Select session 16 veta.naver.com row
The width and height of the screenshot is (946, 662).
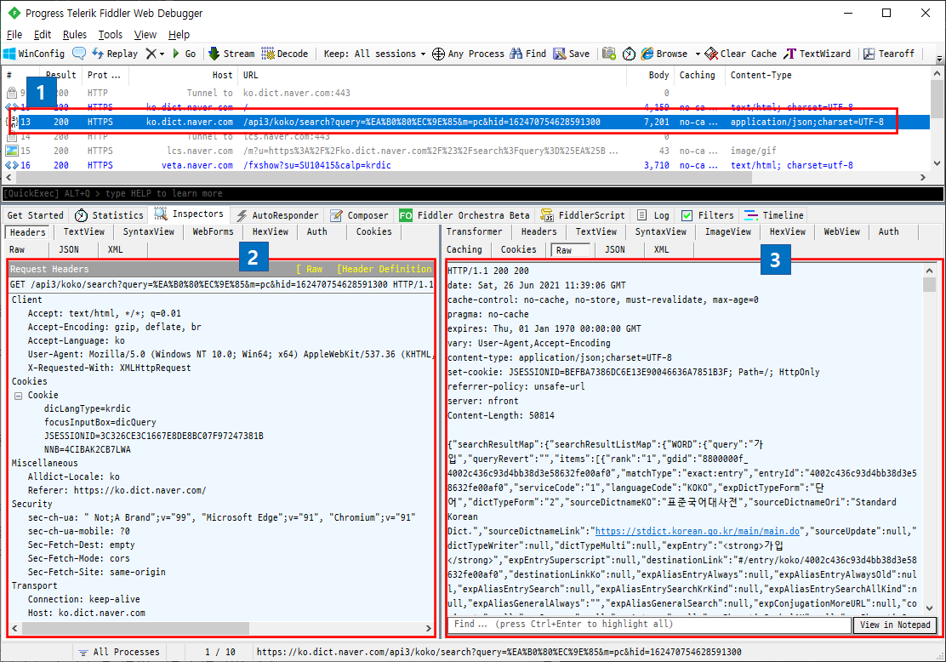(465, 165)
